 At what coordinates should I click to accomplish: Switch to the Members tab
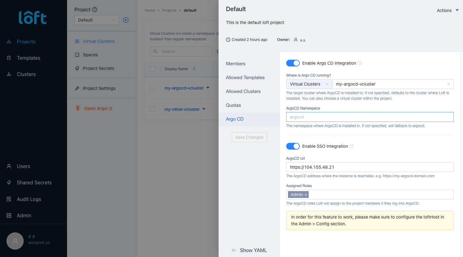coord(235,64)
